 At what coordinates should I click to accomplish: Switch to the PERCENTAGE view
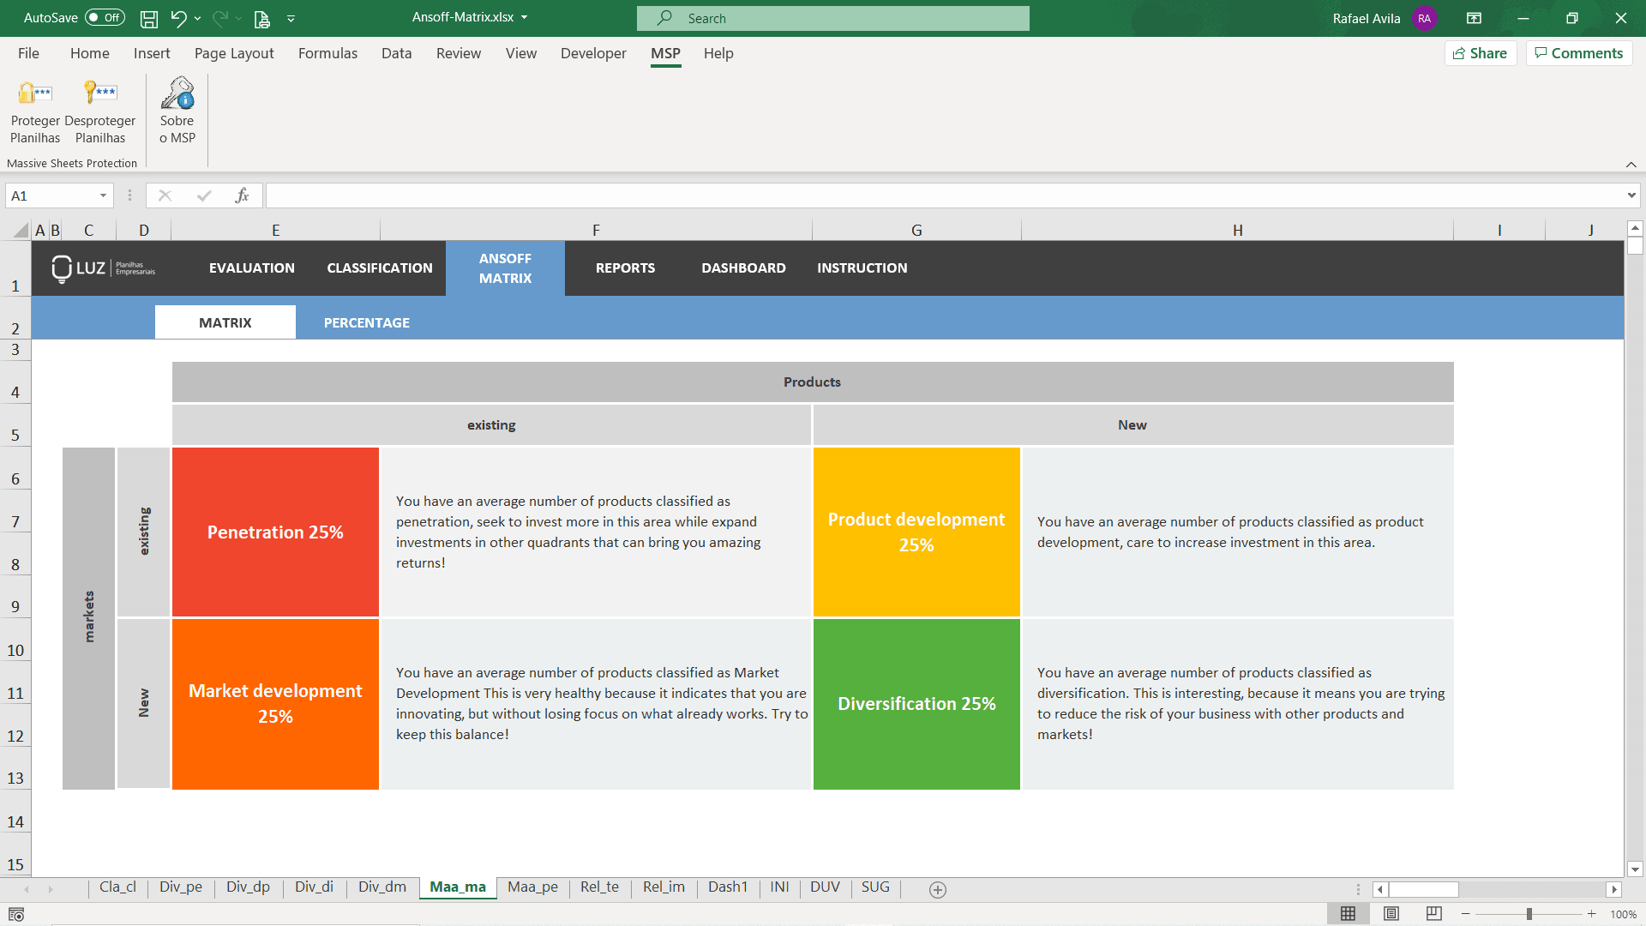pyautogui.click(x=366, y=322)
